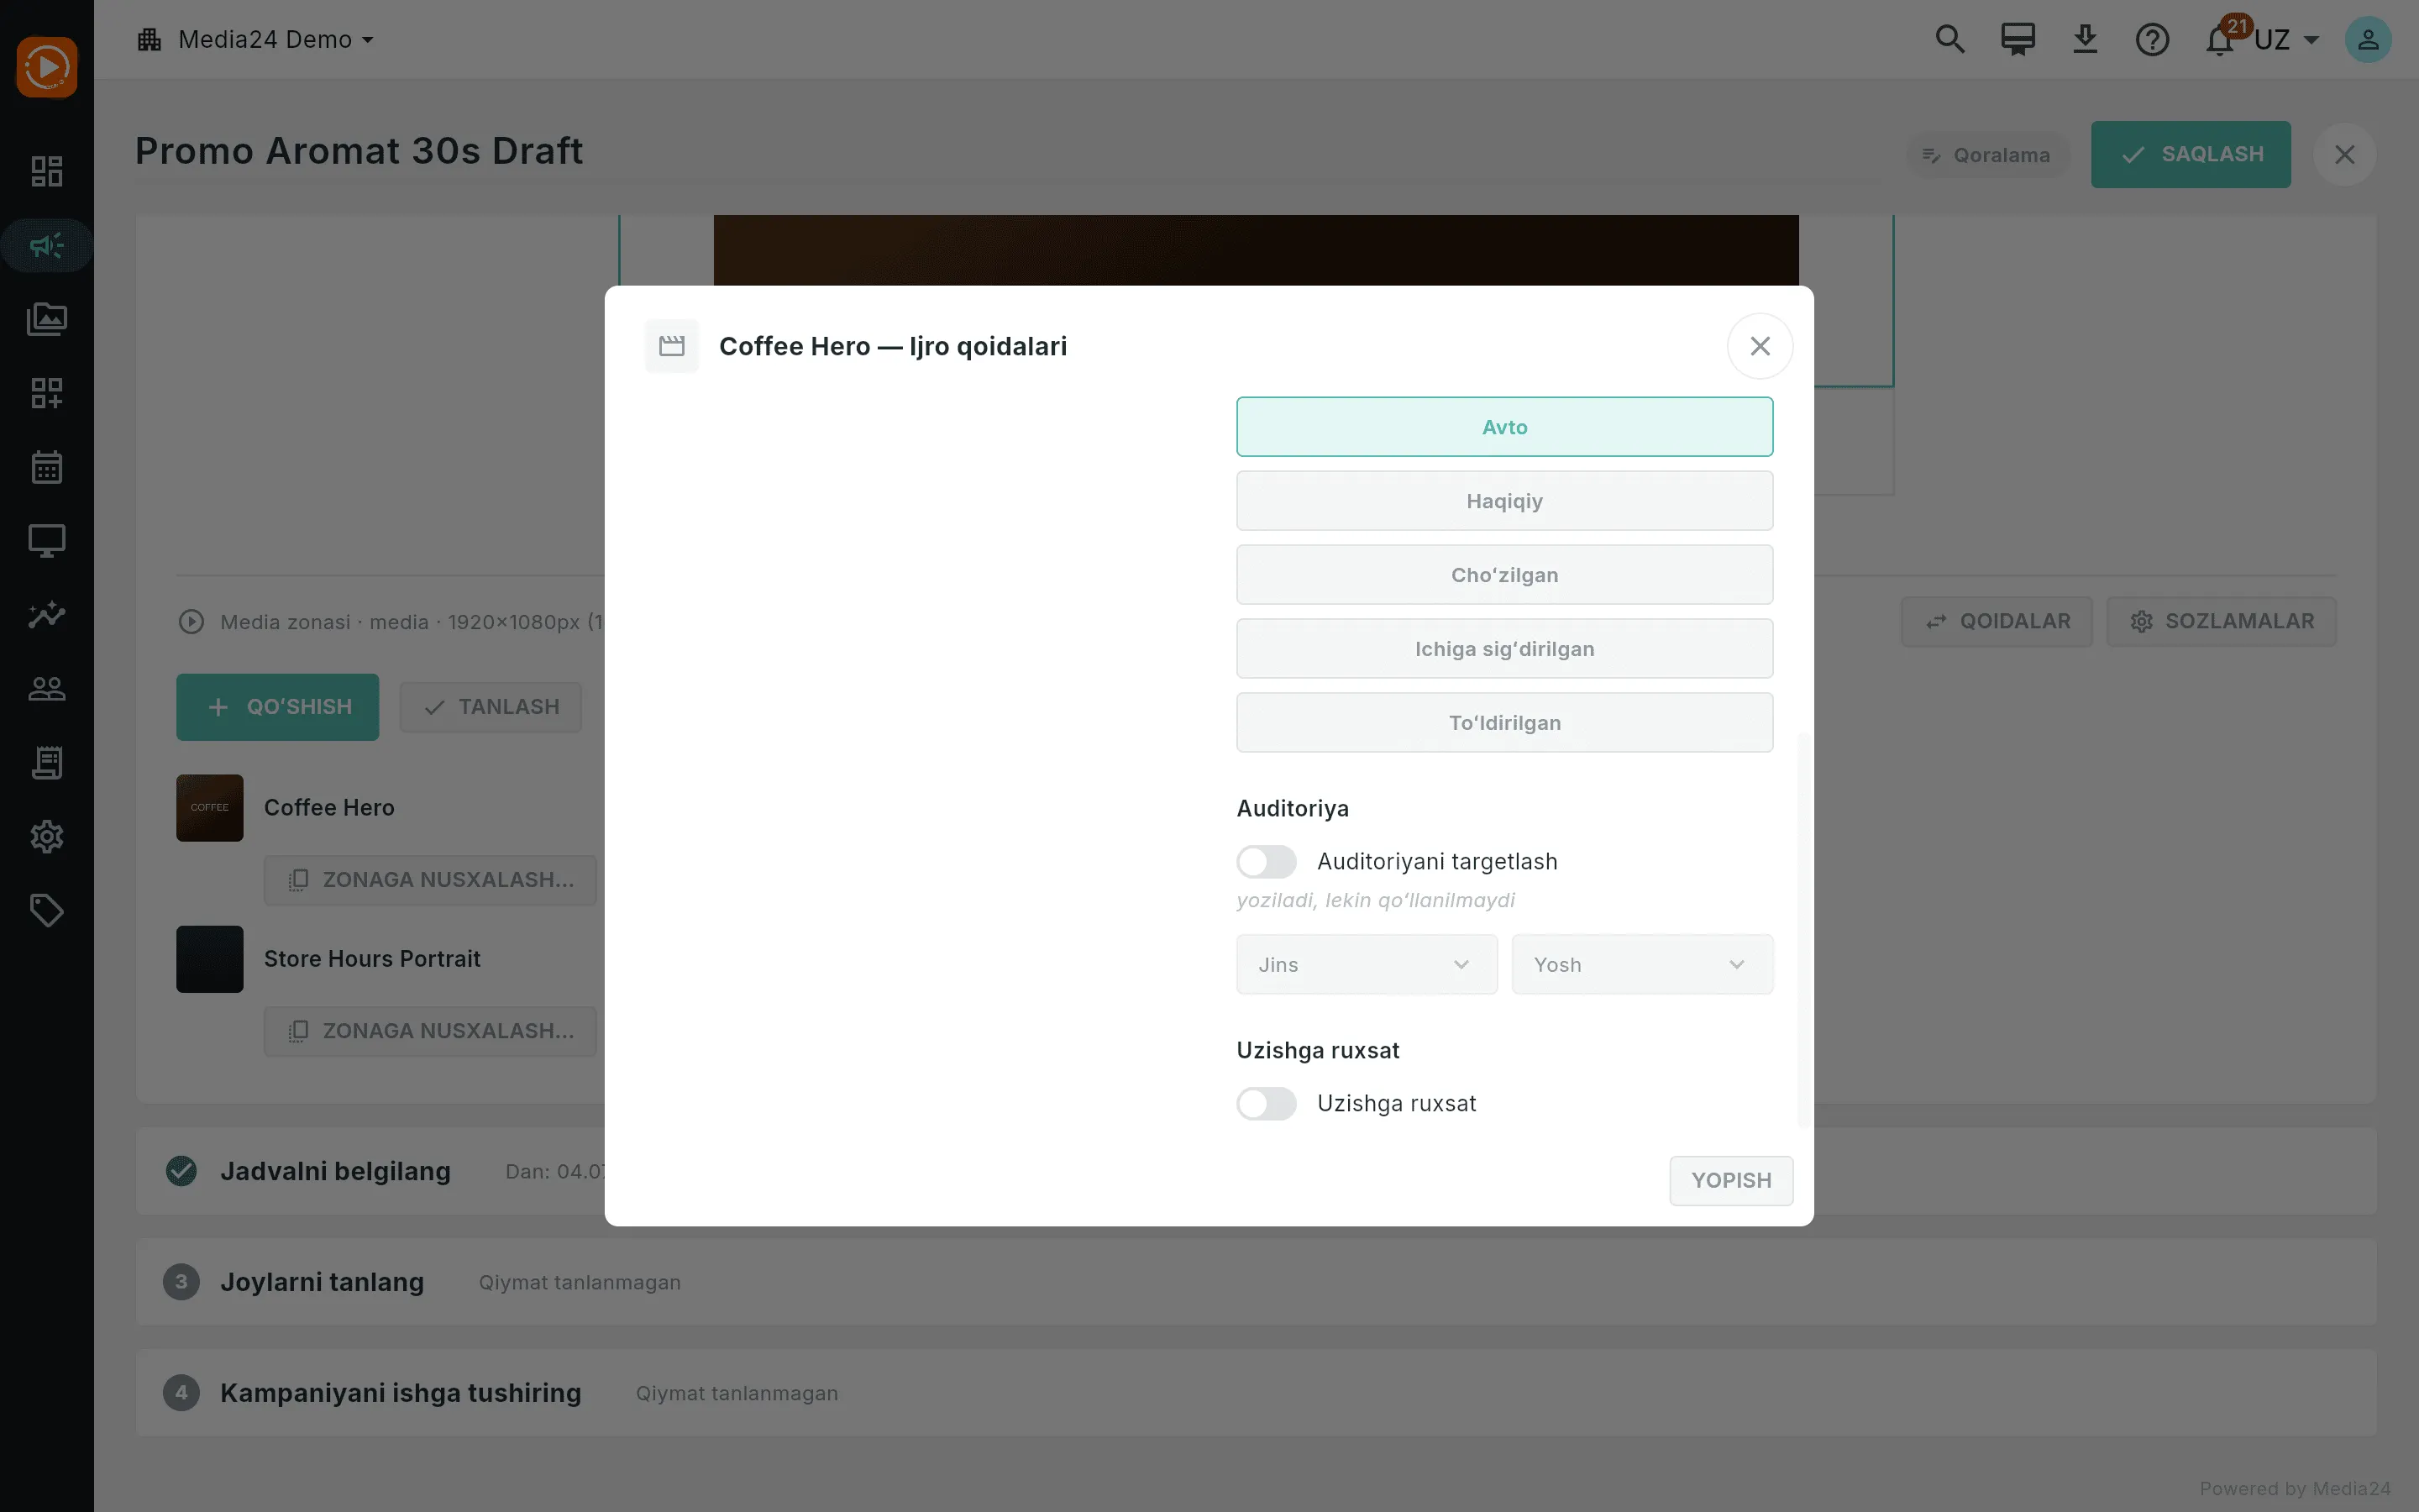Click the tags icon in sidebar

(x=46, y=910)
